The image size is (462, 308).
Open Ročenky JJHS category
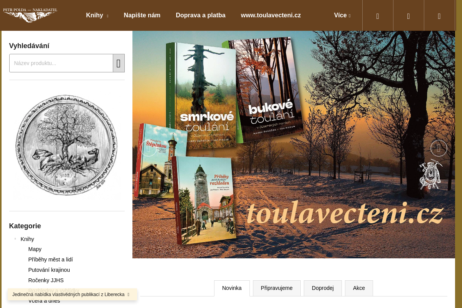(46, 280)
